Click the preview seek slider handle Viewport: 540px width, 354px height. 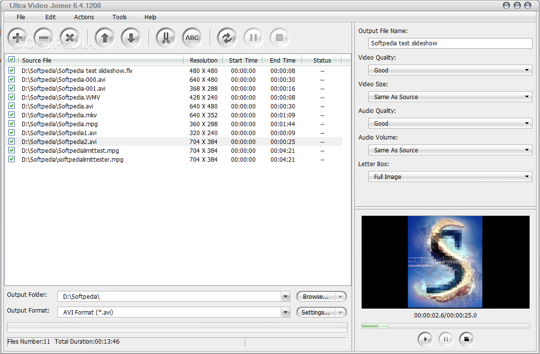coord(383,326)
